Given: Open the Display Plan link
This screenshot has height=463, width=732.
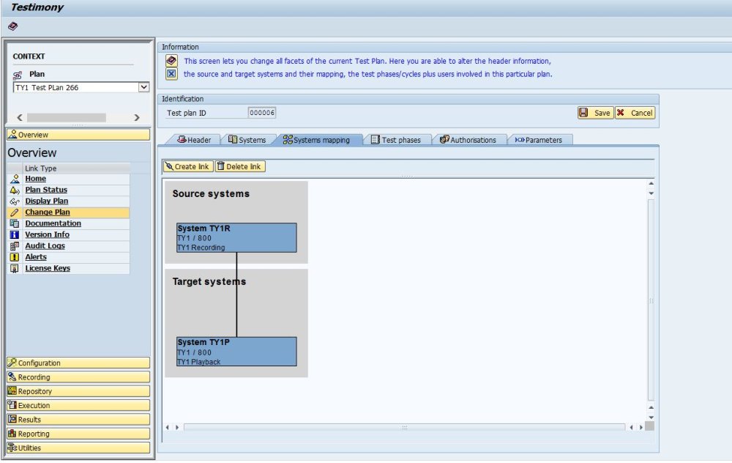Looking at the screenshot, I should coord(47,201).
